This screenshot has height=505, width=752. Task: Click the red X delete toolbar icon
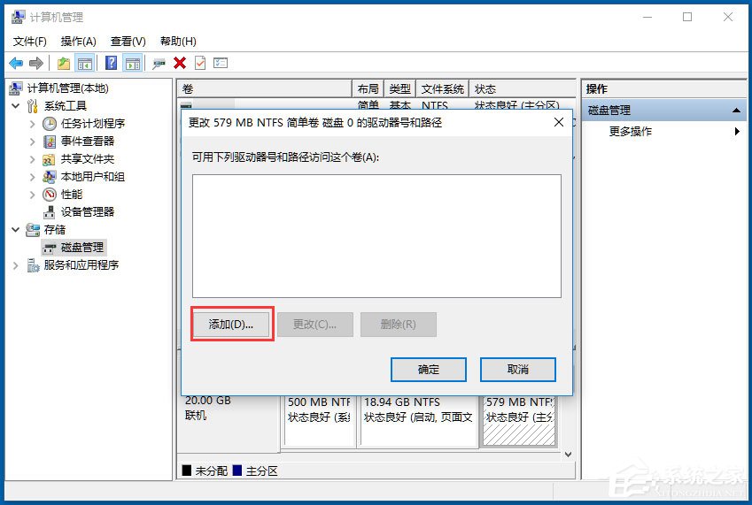(x=180, y=63)
